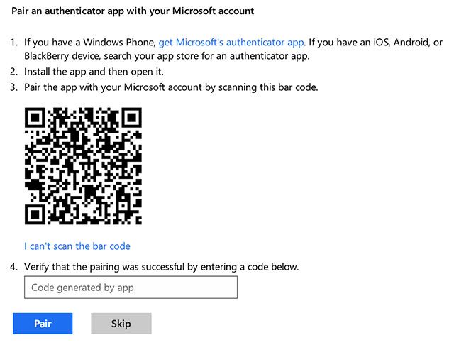Click the QR bar code image
The width and height of the screenshot is (454, 345).
click(x=84, y=167)
